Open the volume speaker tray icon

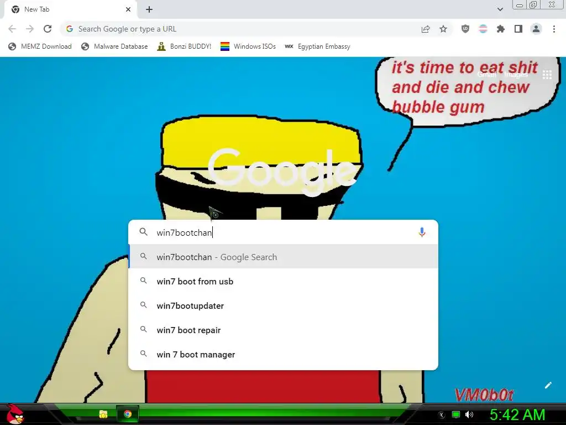click(469, 414)
